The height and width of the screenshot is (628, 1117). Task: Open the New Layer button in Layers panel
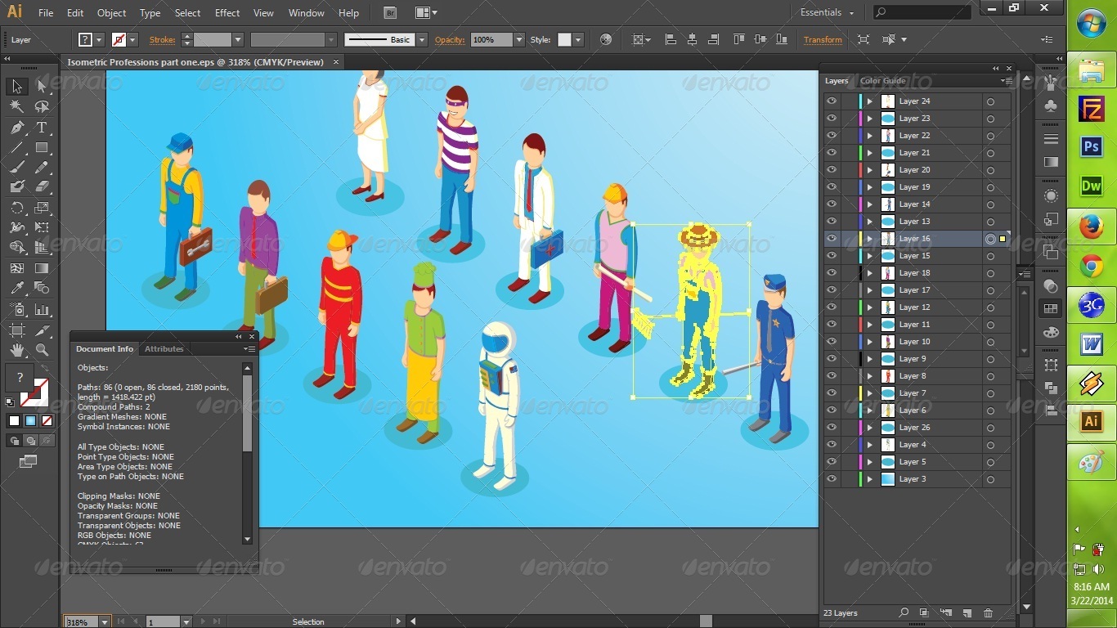pos(968,612)
